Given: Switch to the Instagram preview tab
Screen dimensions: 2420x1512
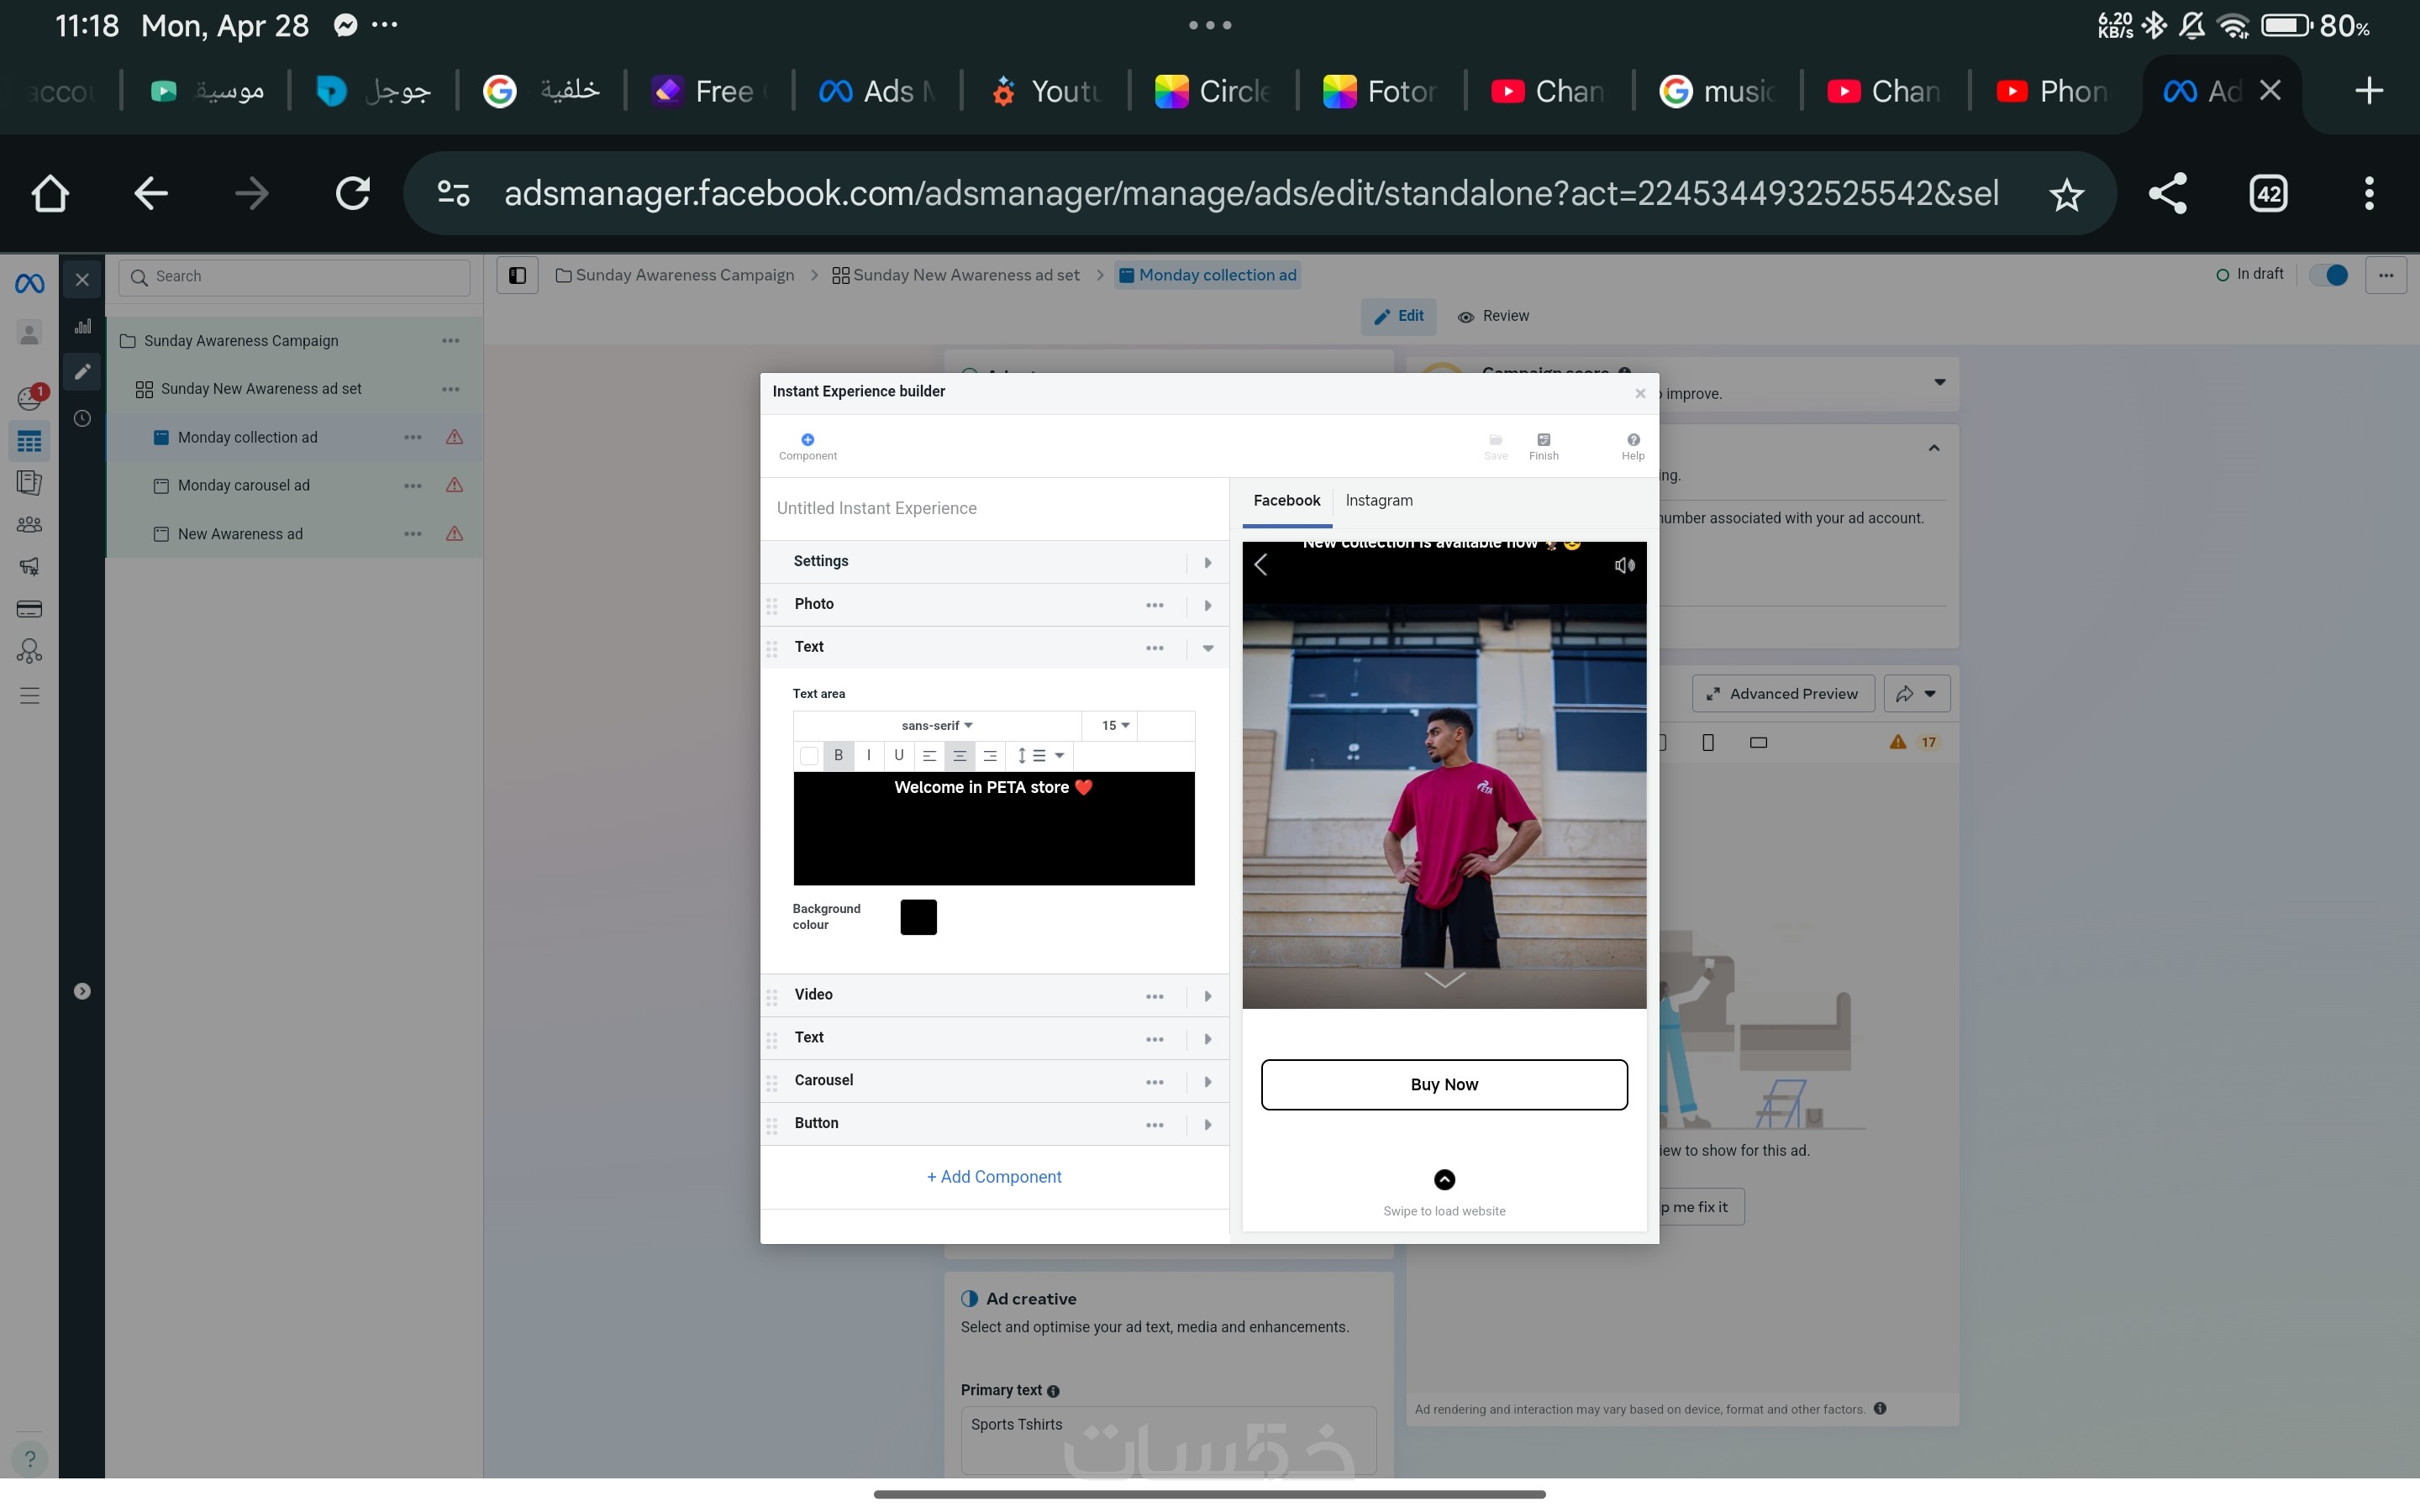Looking at the screenshot, I should coord(1378,501).
